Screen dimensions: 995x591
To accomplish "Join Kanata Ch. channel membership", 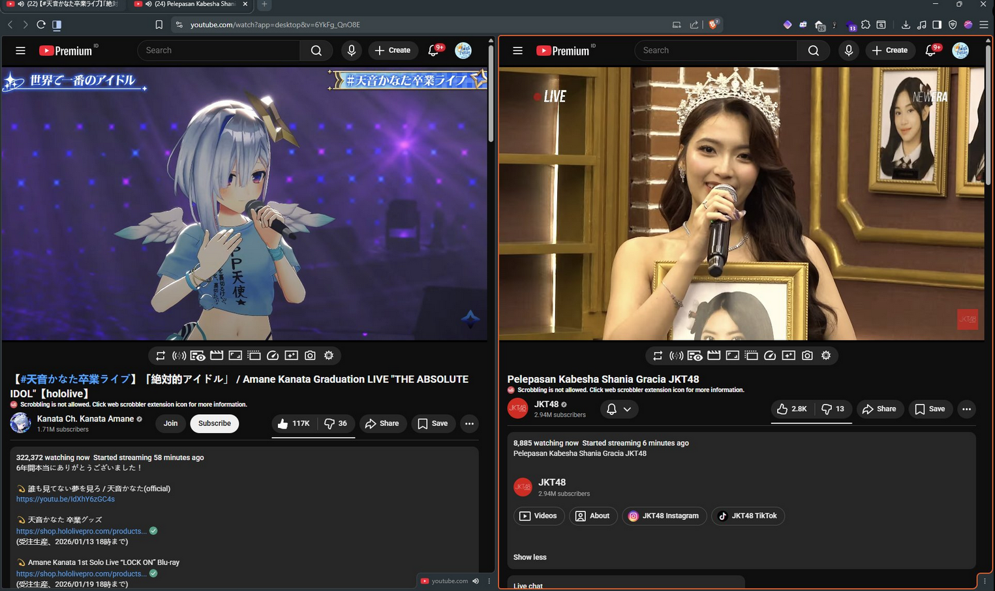I will (x=170, y=423).
